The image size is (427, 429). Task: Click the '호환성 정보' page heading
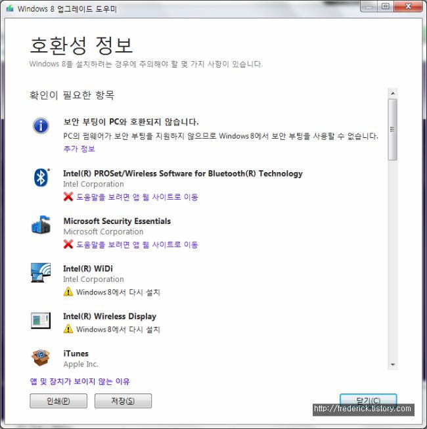pos(81,45)
